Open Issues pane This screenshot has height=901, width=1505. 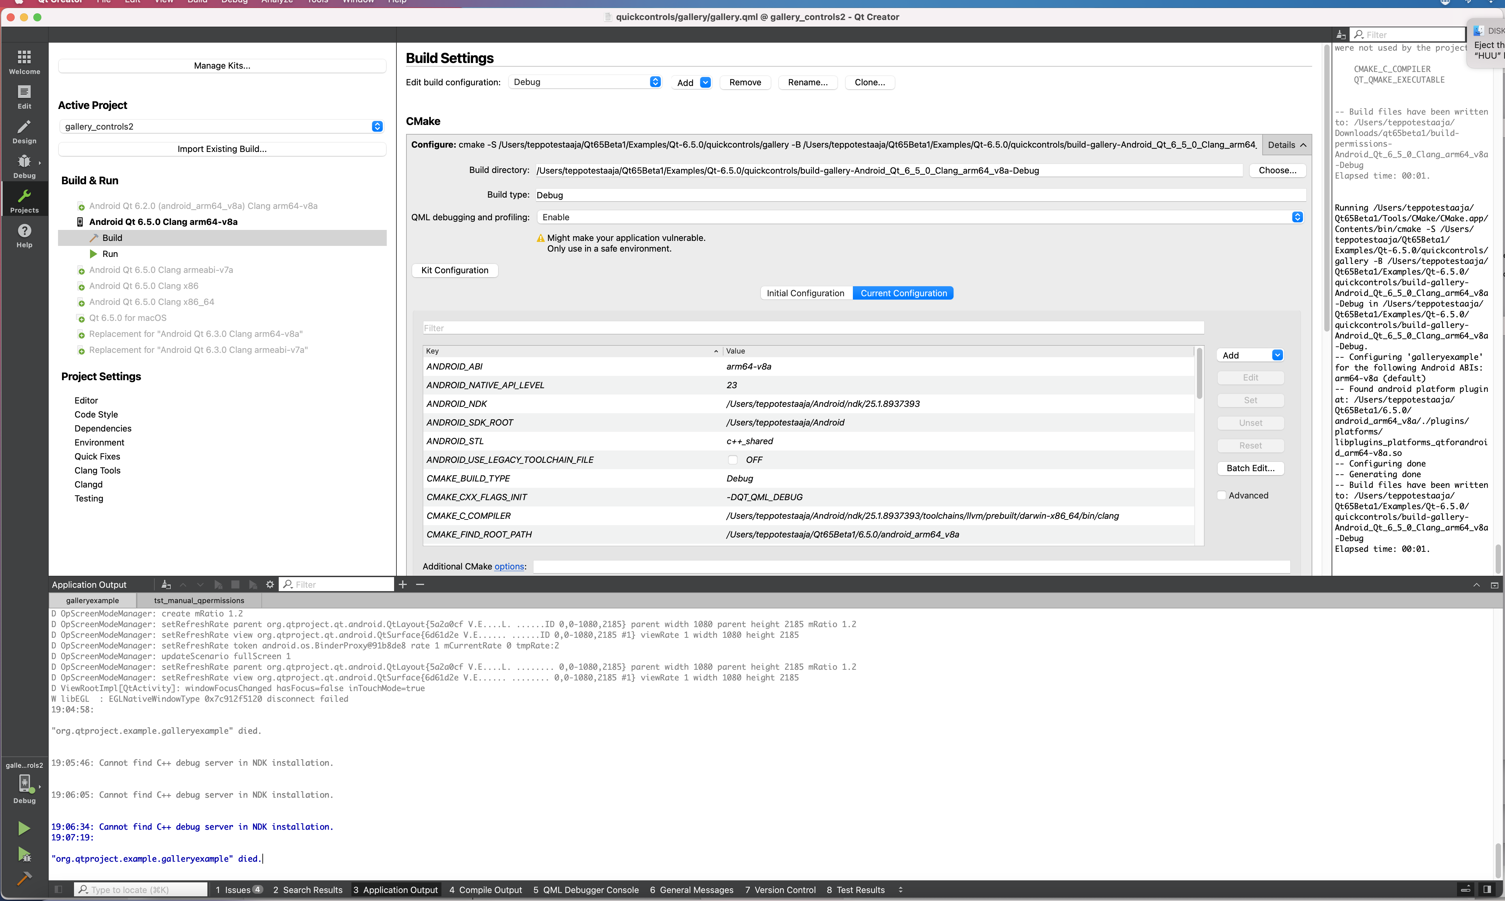tap(239, 890)
